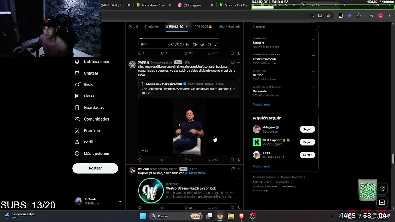Open Brave browser from the taskbar
This screenshot has width=395, height=222.
coord(242,216)
